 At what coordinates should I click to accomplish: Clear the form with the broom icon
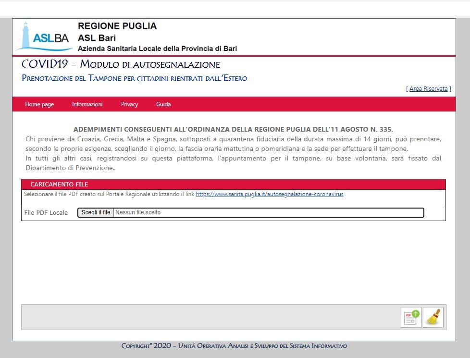(433, 317)
